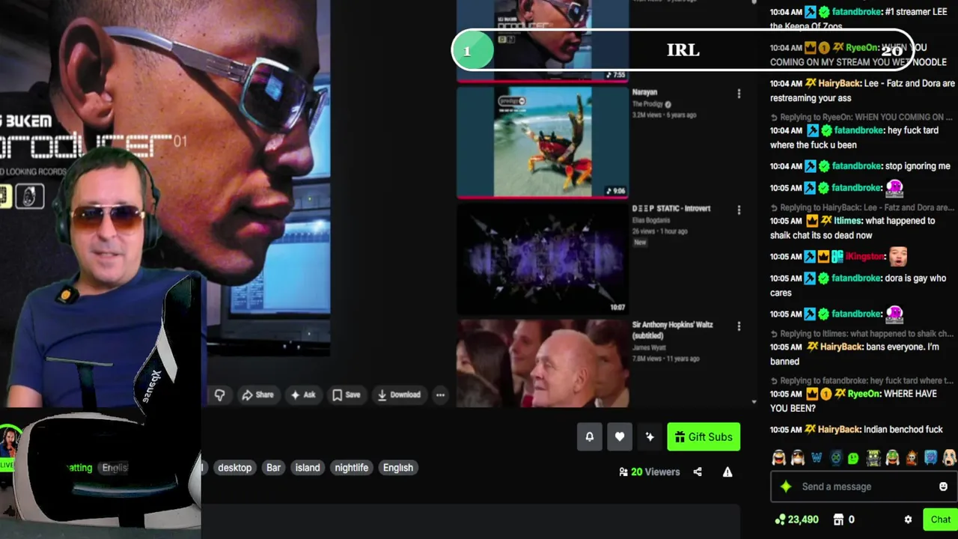This screenshot has width=958, height=539.
Task: Open the Sir Anthony Hopkins' Waltz thumbnail
Action: click(543, 363)
